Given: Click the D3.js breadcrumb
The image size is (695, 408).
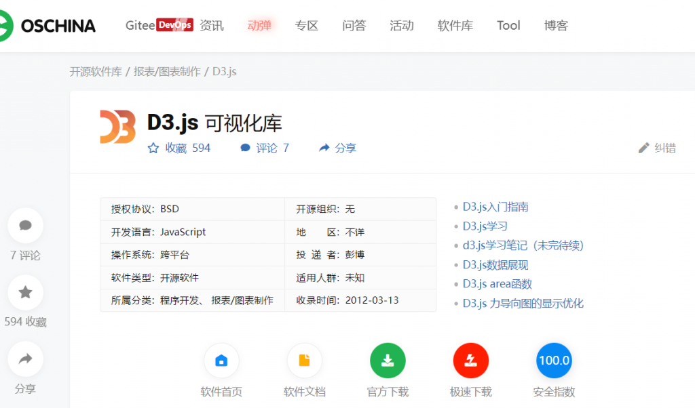Looking at the screenshot, I should click(224, 72).
